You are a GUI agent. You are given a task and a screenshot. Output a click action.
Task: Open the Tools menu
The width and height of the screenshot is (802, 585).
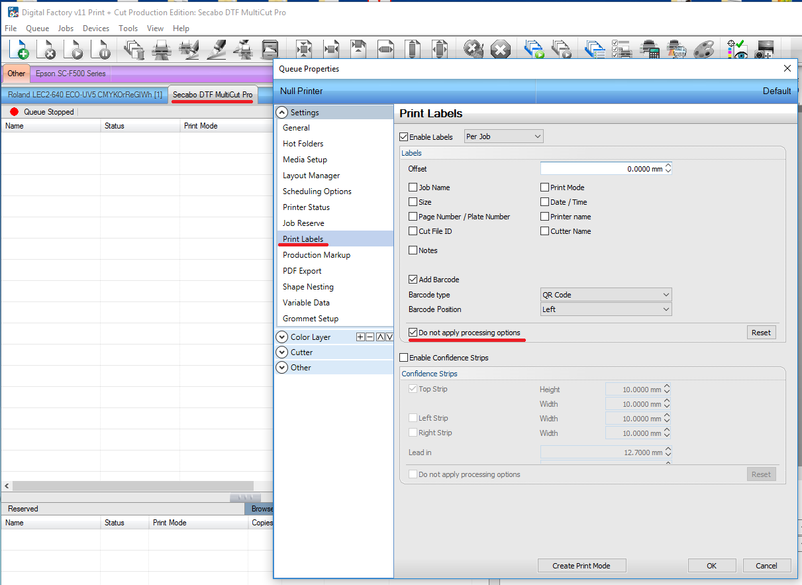click(x=128, y=28)
